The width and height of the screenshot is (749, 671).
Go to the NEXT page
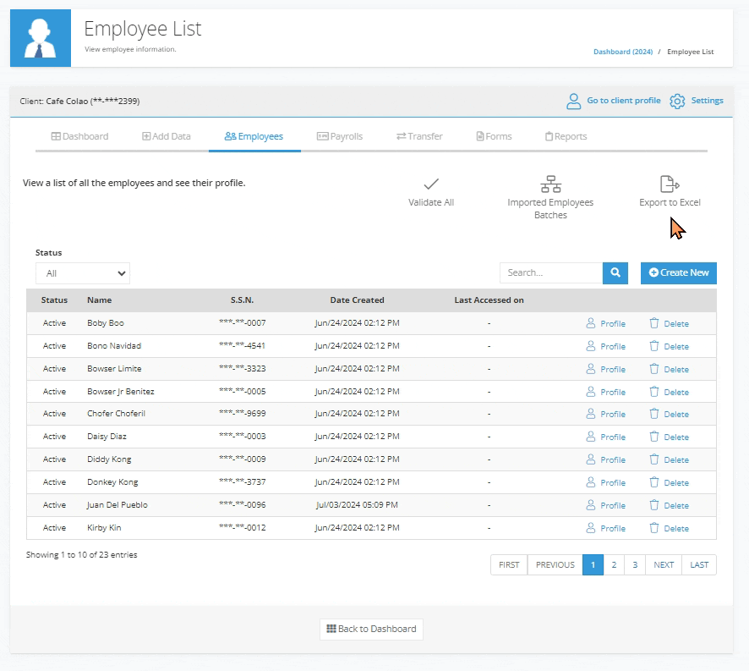coord(664,565)
